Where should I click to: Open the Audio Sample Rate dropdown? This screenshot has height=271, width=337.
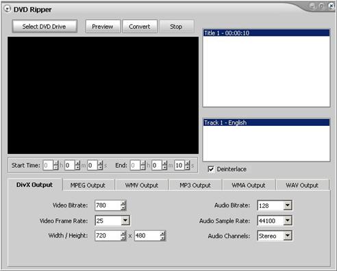point(288,220)
